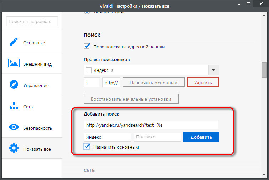Close the Vivaldi settings window

pos(261,4)
